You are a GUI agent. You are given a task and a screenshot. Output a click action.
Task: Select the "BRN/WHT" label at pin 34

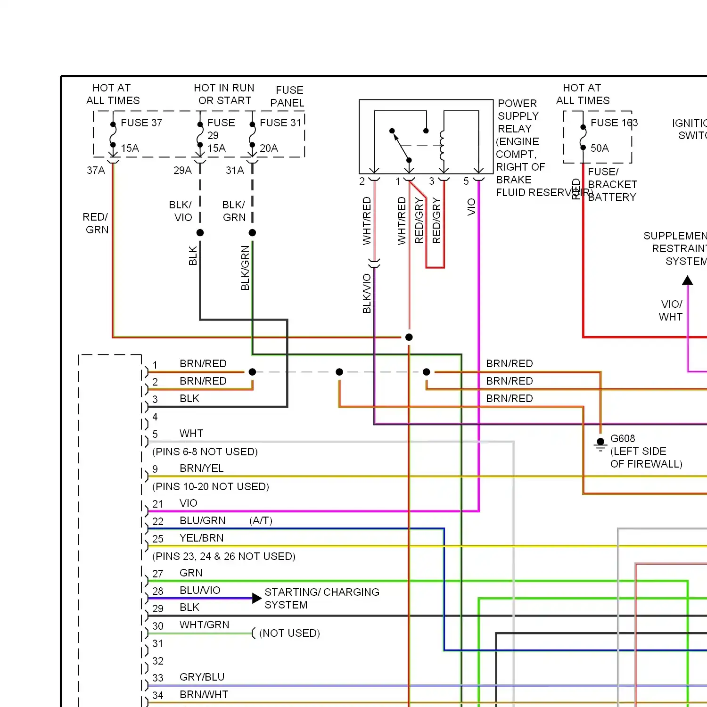[x=204, y=695]
